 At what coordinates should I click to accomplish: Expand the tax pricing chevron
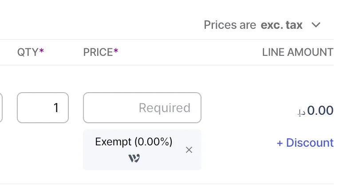pos(316,25)
